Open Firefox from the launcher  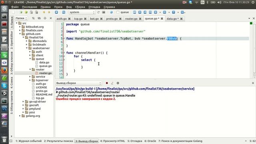pos(4,70)
